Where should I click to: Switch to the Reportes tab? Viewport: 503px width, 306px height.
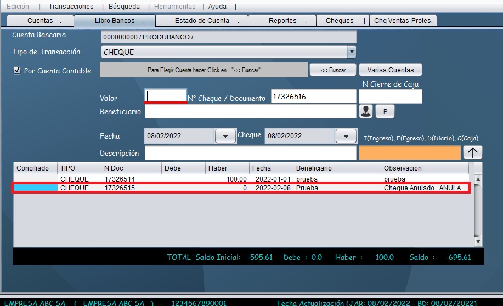pyautogui.click(x=282, y=21)
